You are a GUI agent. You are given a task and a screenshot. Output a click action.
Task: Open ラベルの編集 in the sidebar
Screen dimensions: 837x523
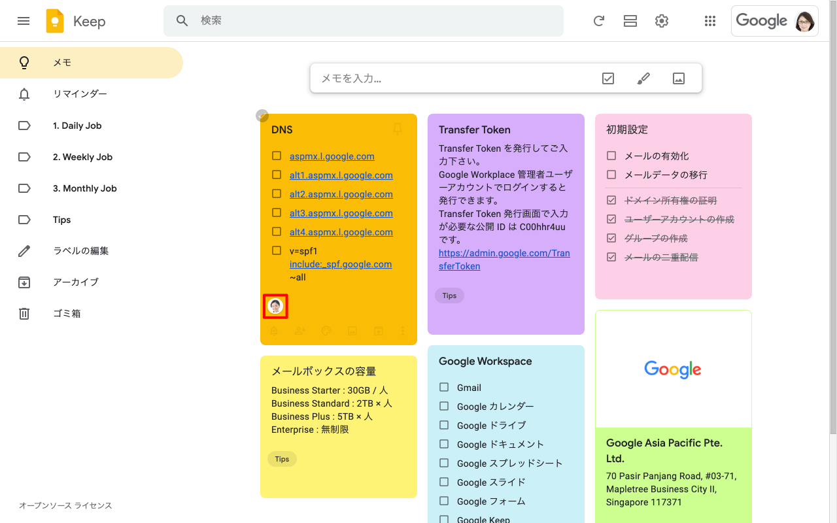pyautogui.click(x=92, y=251)
